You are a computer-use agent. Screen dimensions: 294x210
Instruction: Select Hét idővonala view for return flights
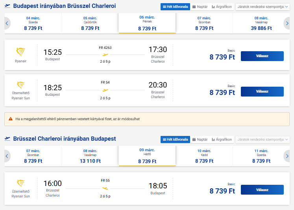[x=175, y=139]
